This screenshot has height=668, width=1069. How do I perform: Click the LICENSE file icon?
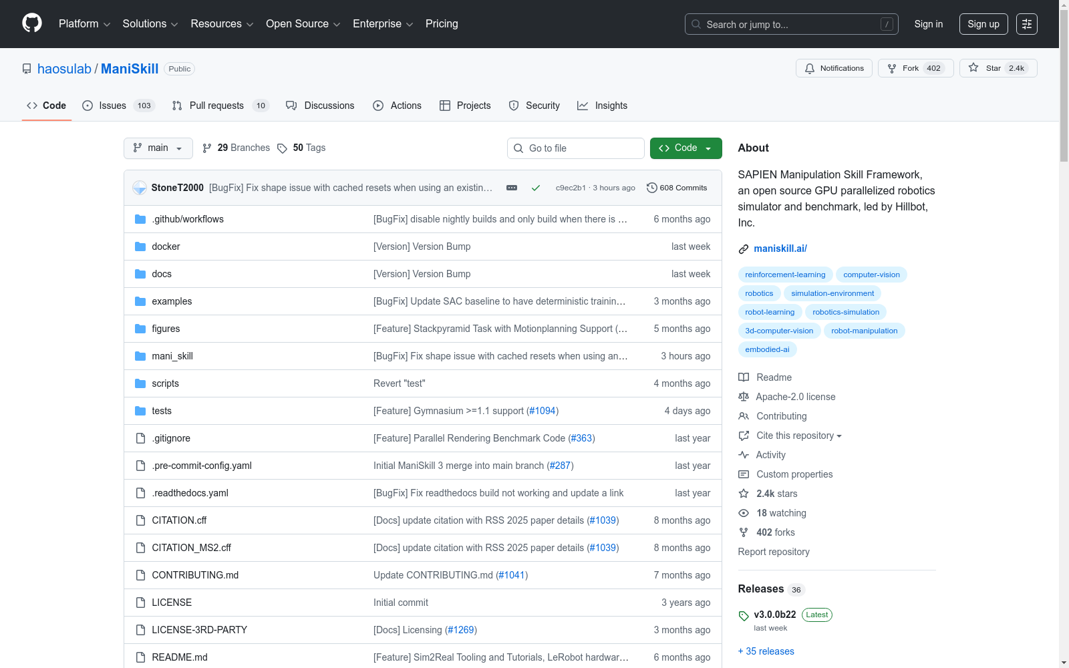(140, 603)
